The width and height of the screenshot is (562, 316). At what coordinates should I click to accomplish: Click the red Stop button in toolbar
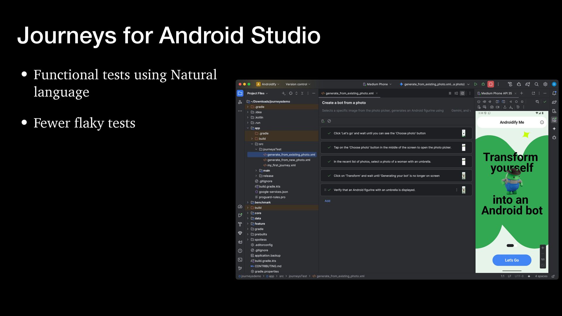click(x=491, y=84)
